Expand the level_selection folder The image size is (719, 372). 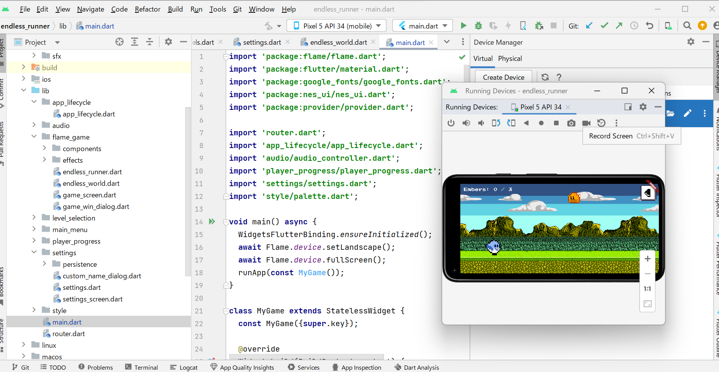tap(34, 218)
